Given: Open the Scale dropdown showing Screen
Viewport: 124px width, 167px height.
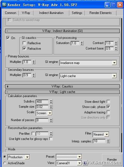Looking at the screenshot, I should (44, 113).
